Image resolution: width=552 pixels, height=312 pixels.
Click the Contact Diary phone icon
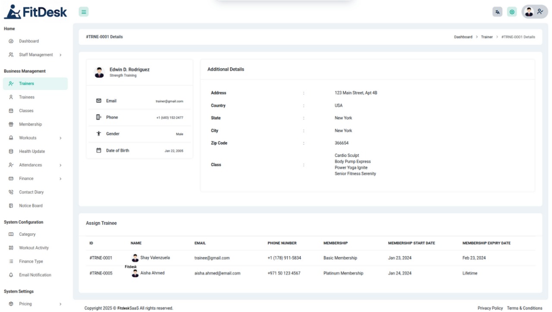click(11, 192)
